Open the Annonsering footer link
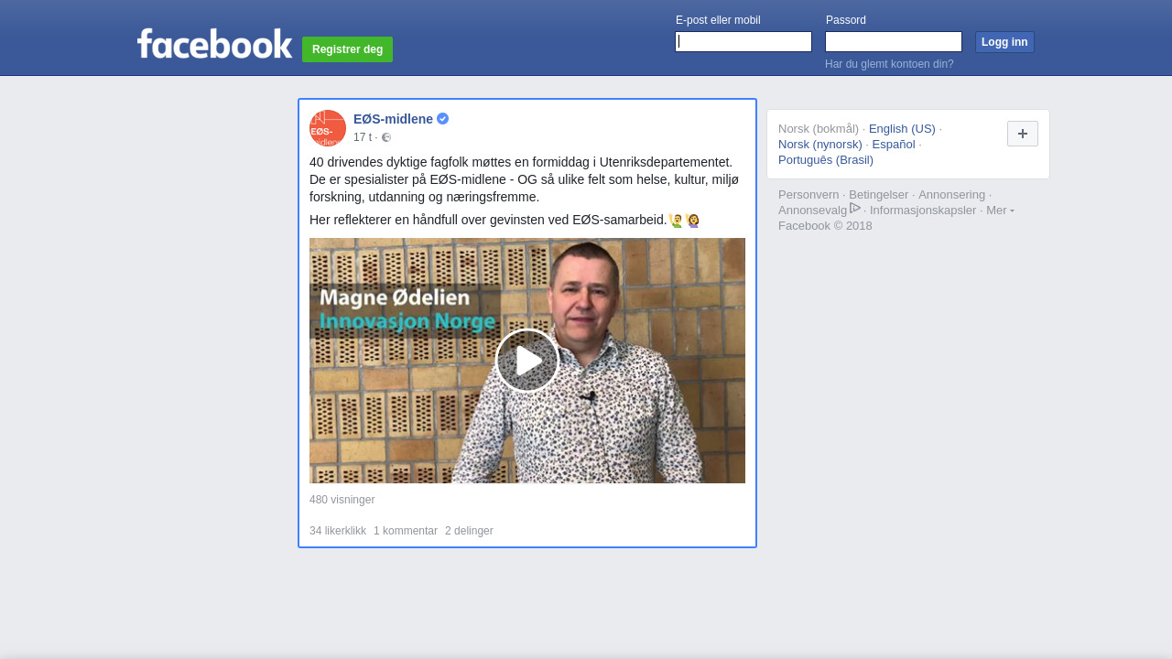 point(952,194)
